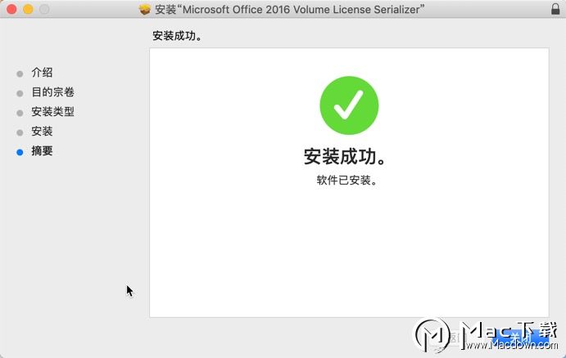Click the green checkmark success icon

tap(349, 105)
